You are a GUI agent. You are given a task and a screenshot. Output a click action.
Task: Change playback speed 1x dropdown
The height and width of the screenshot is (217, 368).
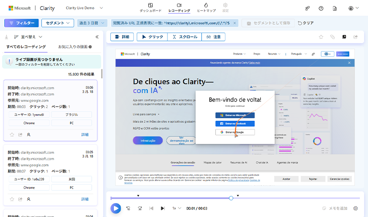tap(176, 209)
